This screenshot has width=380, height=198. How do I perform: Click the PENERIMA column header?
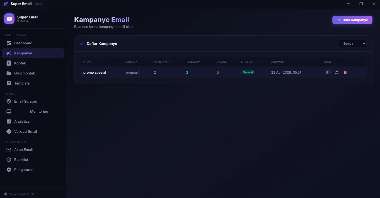coord(162,62)
